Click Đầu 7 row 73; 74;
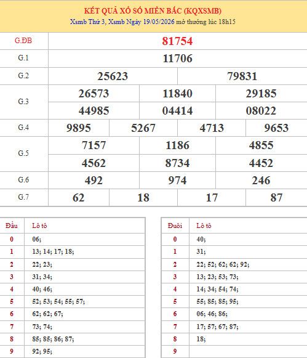The height and width of the screenshot is (358, 307). [x=42, y=327]
